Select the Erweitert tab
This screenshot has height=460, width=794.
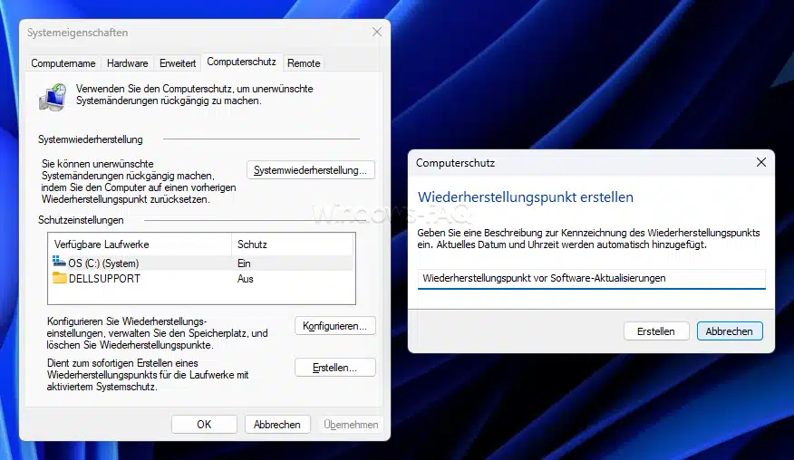(178, 63)
